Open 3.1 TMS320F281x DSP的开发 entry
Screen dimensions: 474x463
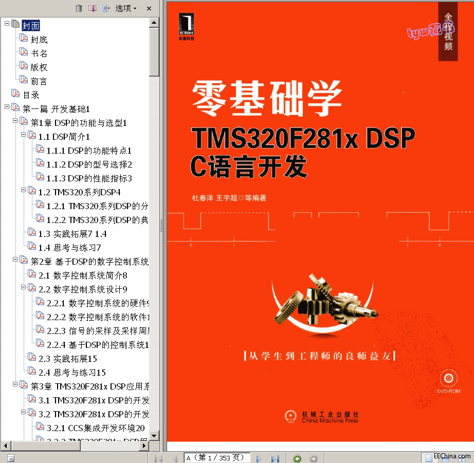[x=94, y=400]
